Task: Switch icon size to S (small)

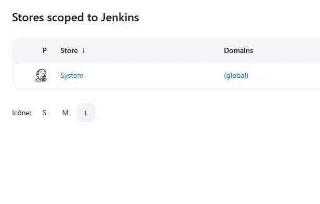Action: pyautogui.click(x=45, y=113)
